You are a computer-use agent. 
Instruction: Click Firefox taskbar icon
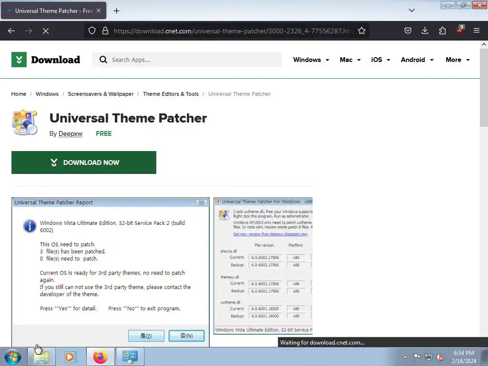point(100,356)
